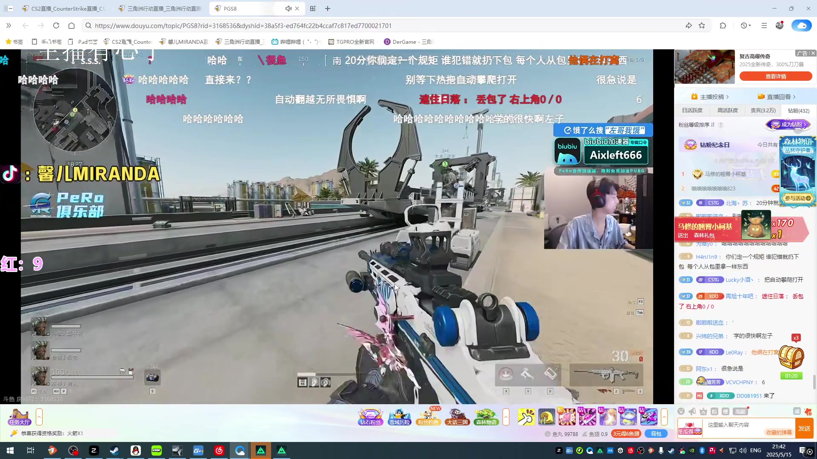Open the browser hamburger main menu

[x=764, y=25]
